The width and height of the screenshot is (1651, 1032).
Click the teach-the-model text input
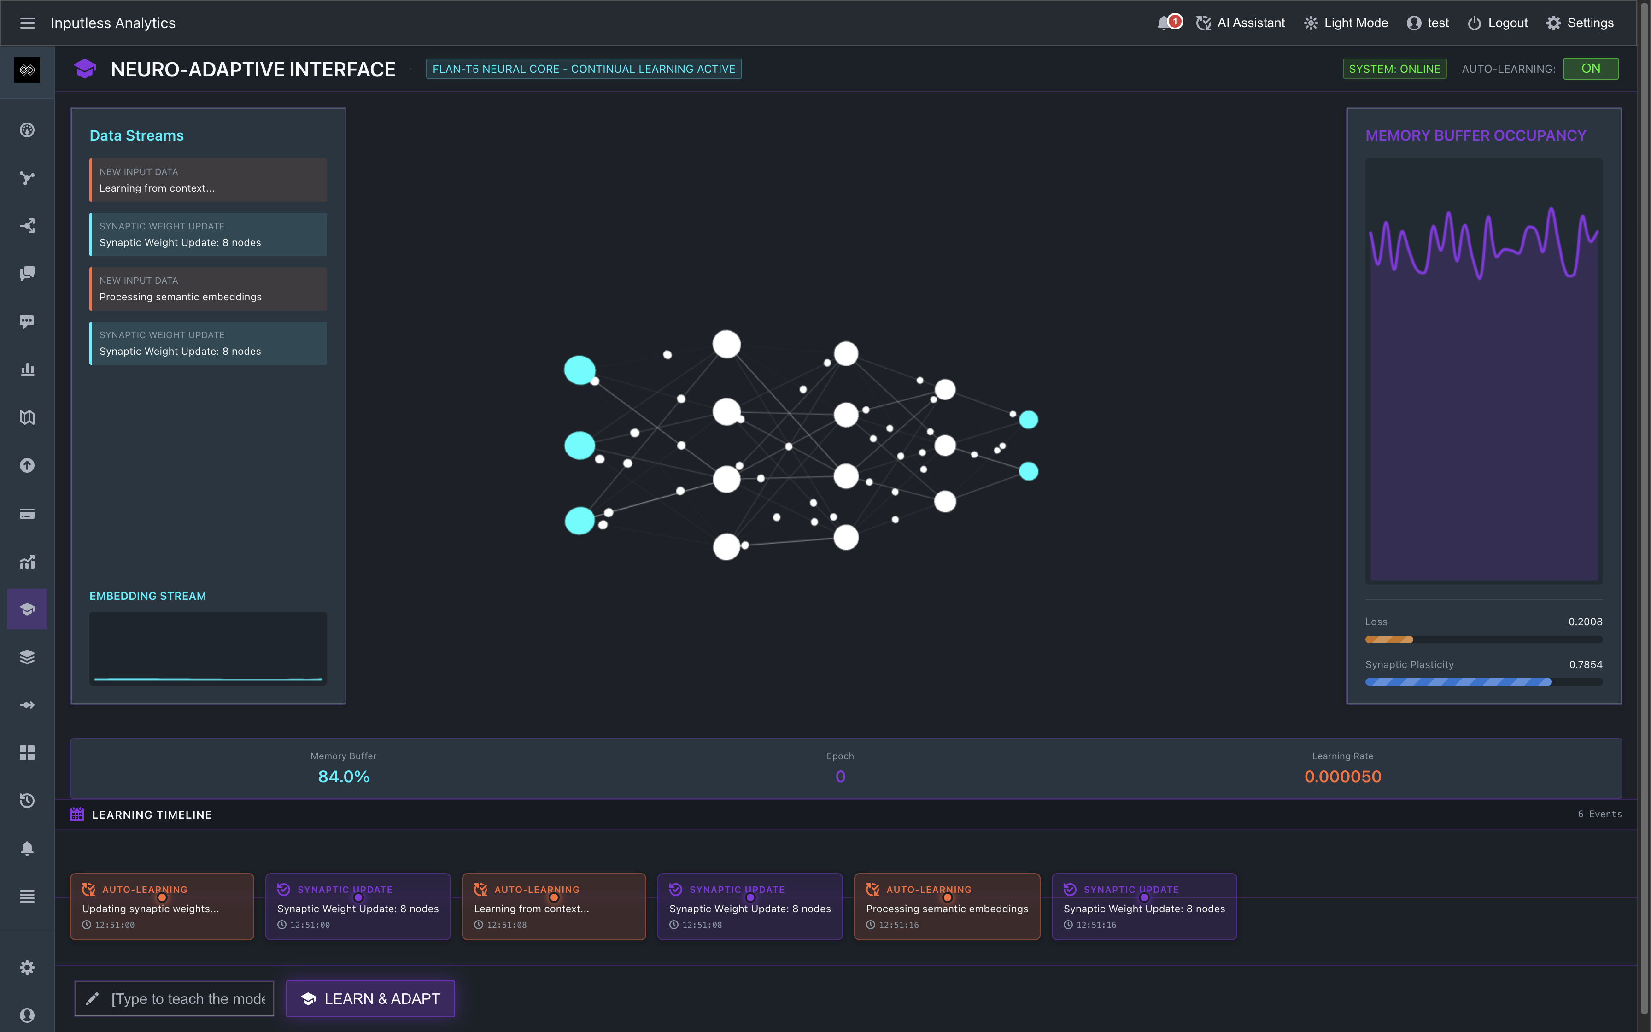pos(187,998)
